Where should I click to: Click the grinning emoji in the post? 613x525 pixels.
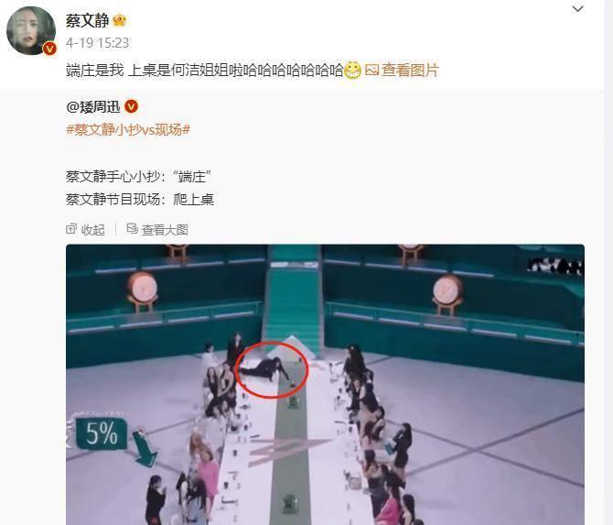point(352,71)
